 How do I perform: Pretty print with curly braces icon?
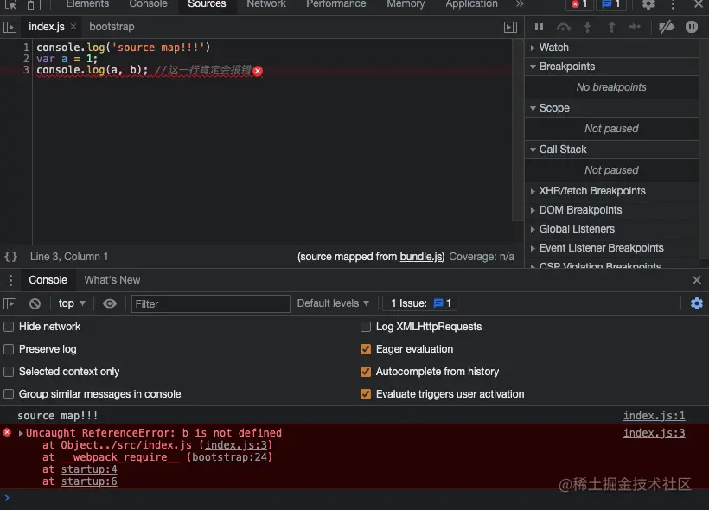[x=11, y=257]
